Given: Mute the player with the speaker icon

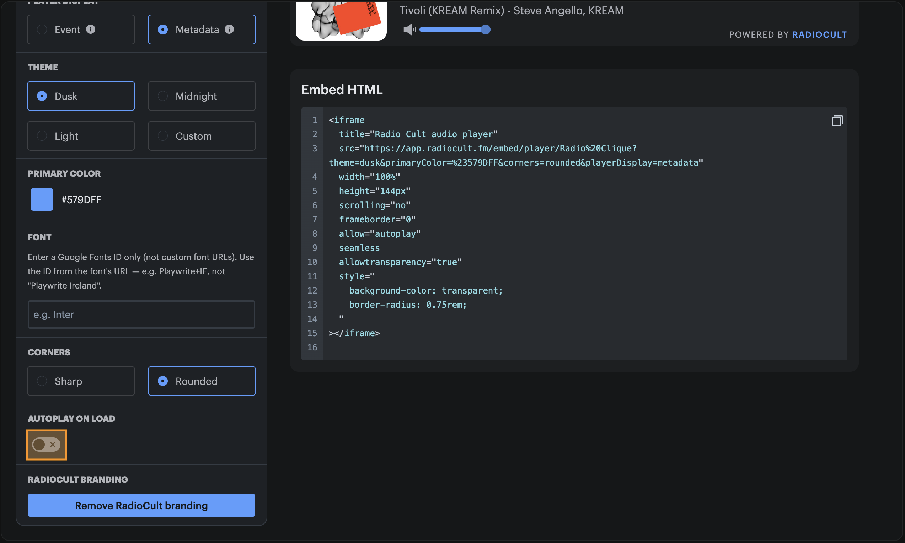Looking at the screenshot, I should point(409,29).
